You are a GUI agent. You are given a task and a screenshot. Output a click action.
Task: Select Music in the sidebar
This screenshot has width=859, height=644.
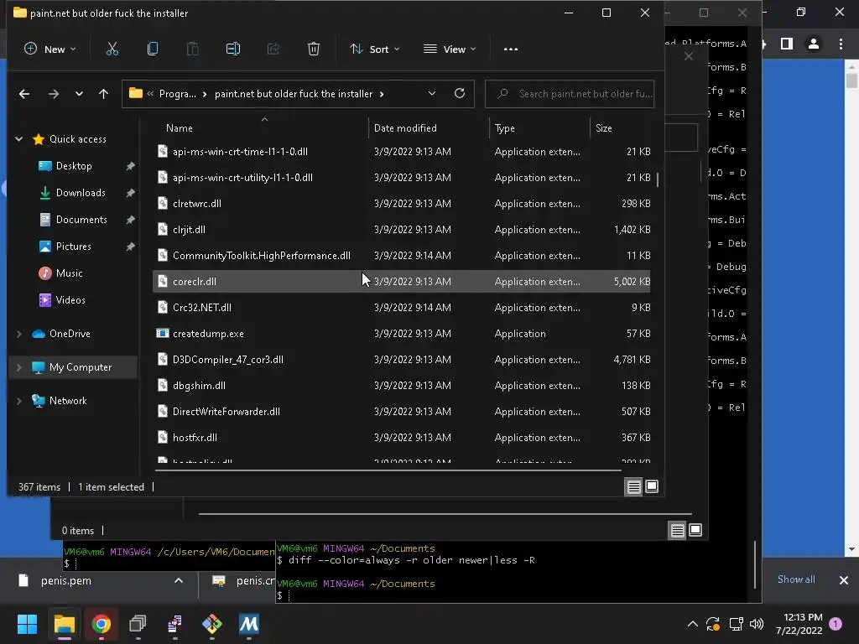tap(69, 273)
